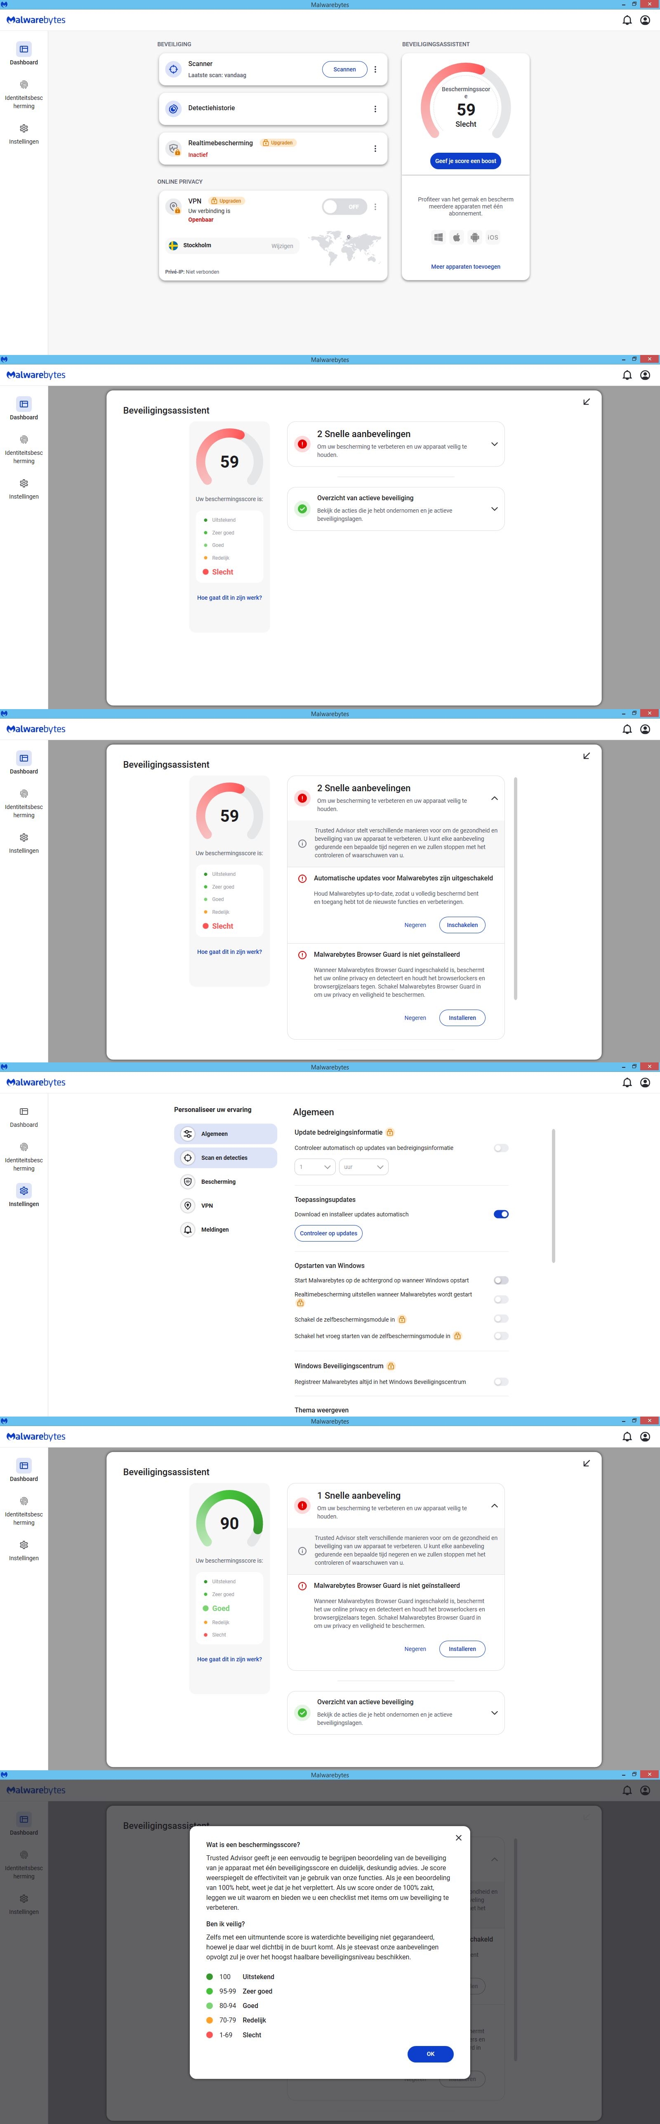The image size is (660, 2124).
Task: Click 'Meer apparaten toevoegen' link
Action: (466, 266)
